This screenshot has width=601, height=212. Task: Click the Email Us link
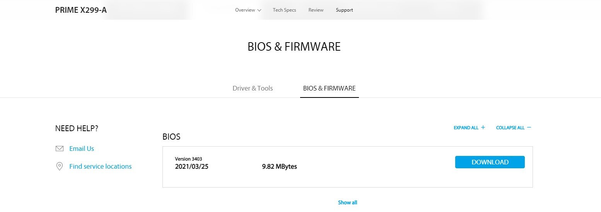(x=82, y=149)
